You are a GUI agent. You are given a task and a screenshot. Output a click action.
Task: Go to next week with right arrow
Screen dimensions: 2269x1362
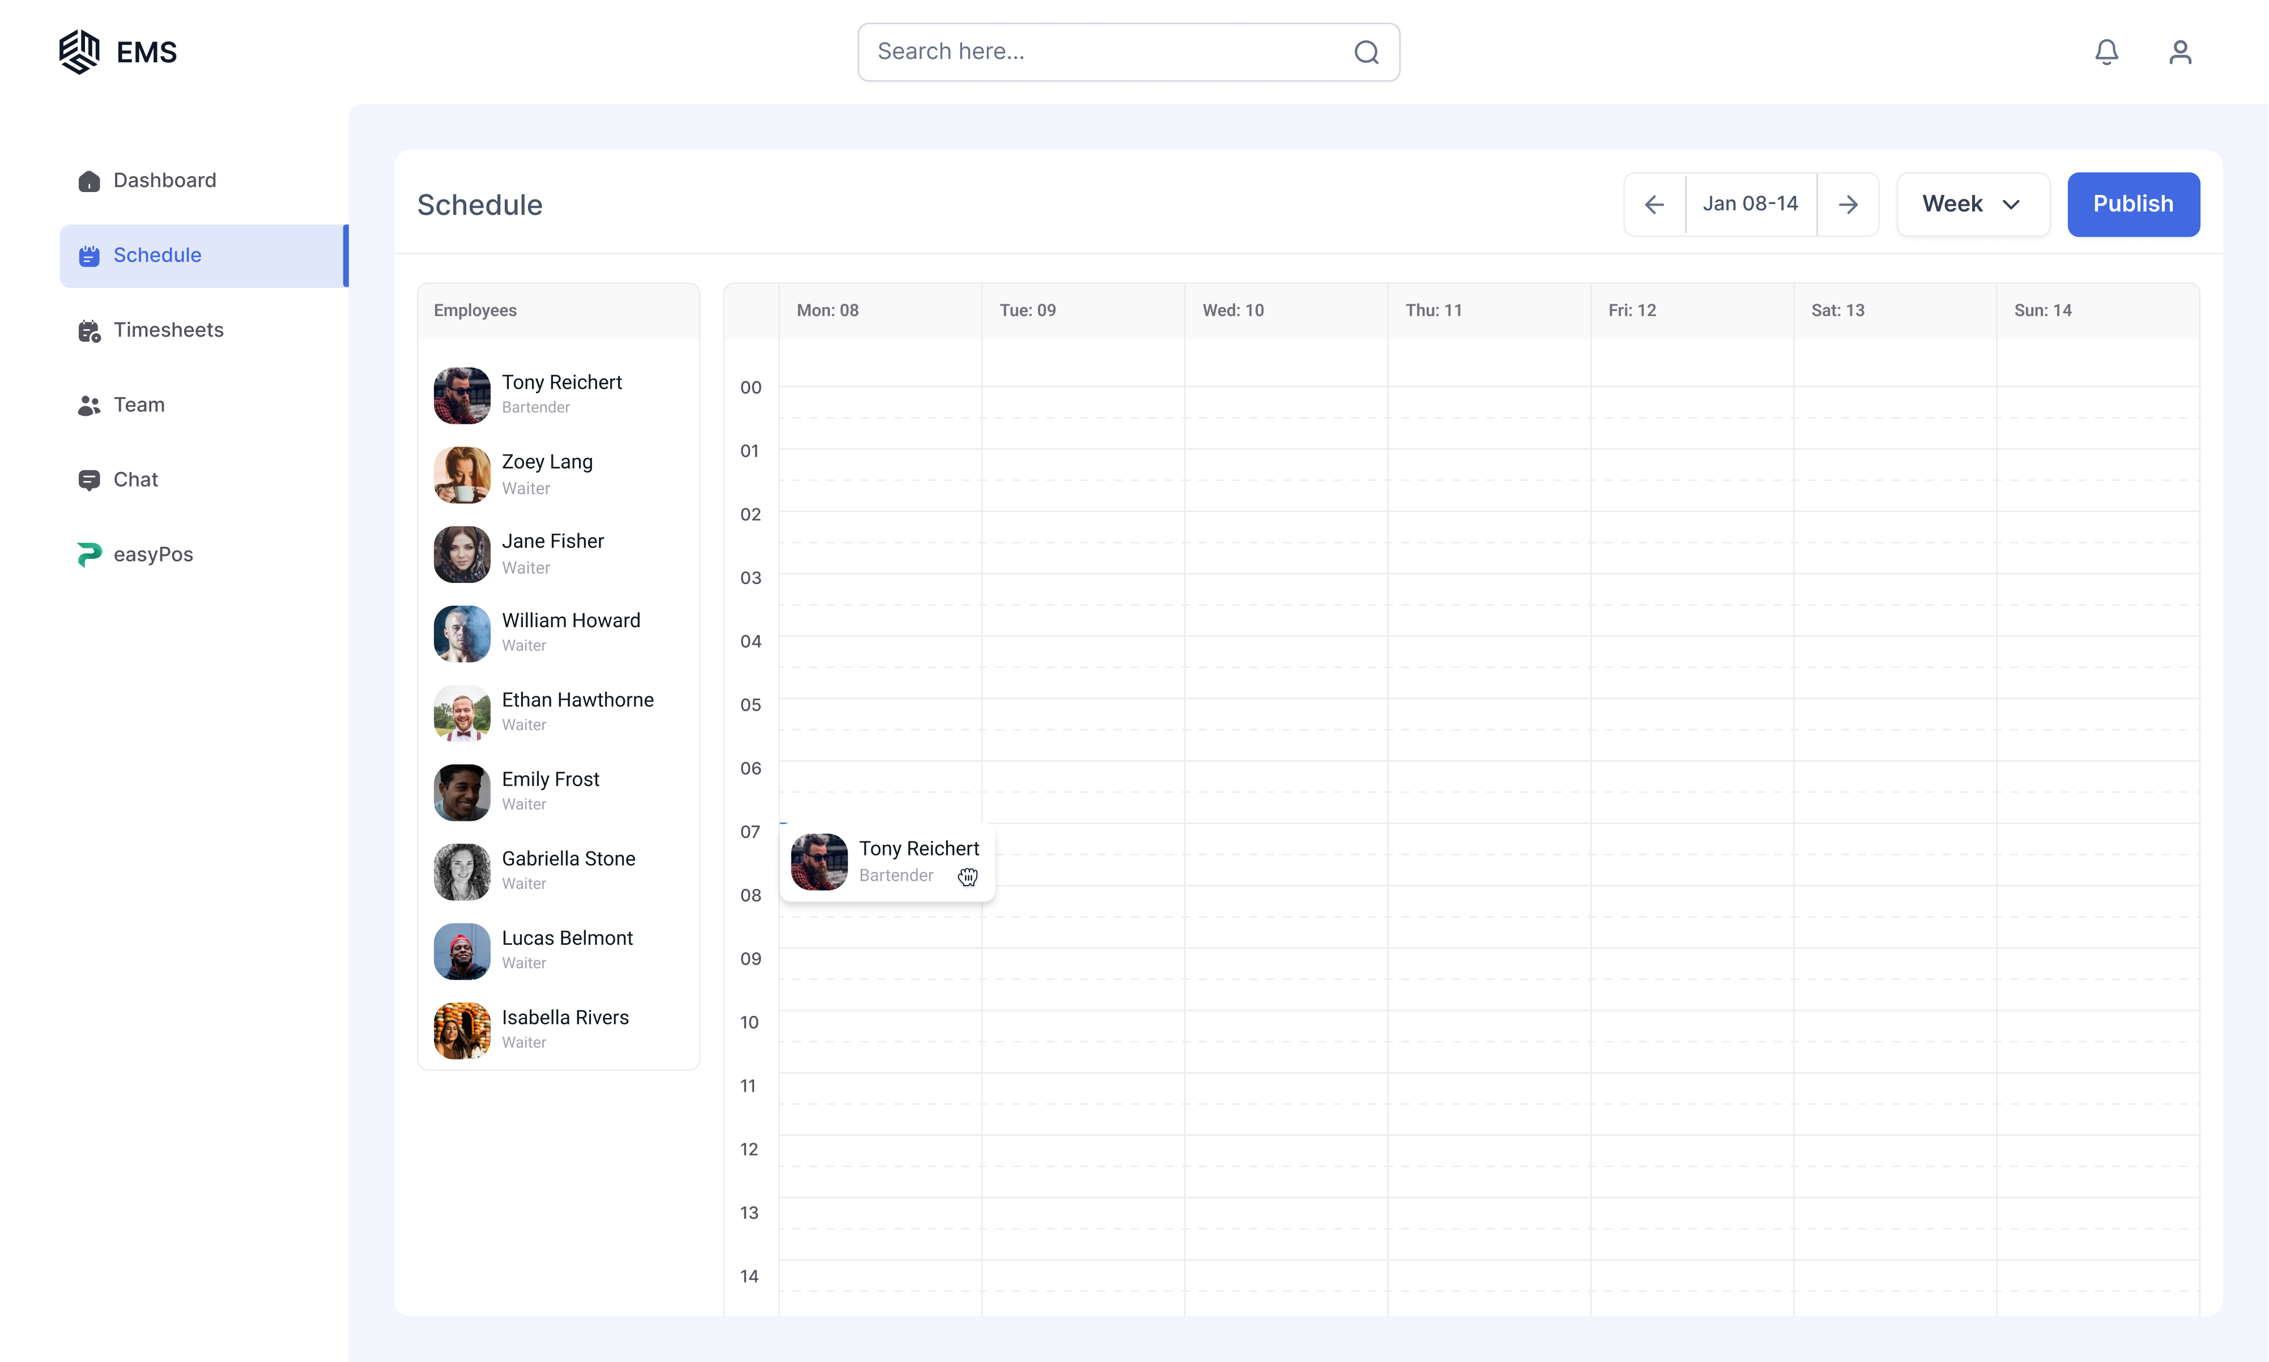(1848, 205)
